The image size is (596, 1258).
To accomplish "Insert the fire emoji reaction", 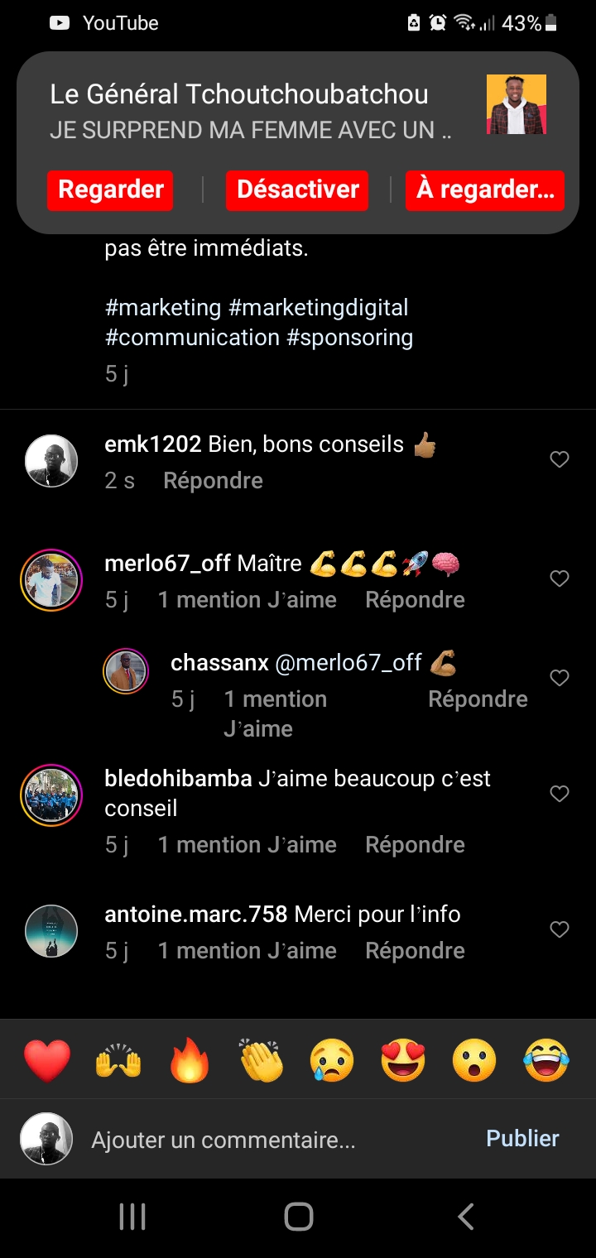I will [x=190, y=1060].
